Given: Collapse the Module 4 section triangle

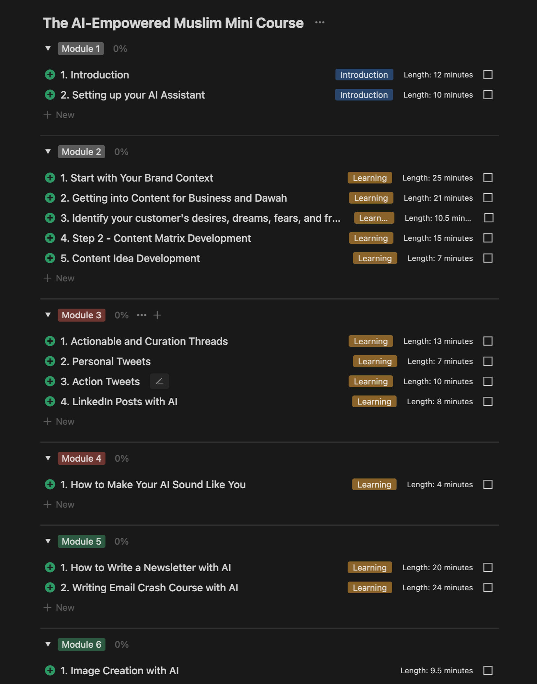Looking at the screenshot, I should pyautogui.click(x=48, y=458).
